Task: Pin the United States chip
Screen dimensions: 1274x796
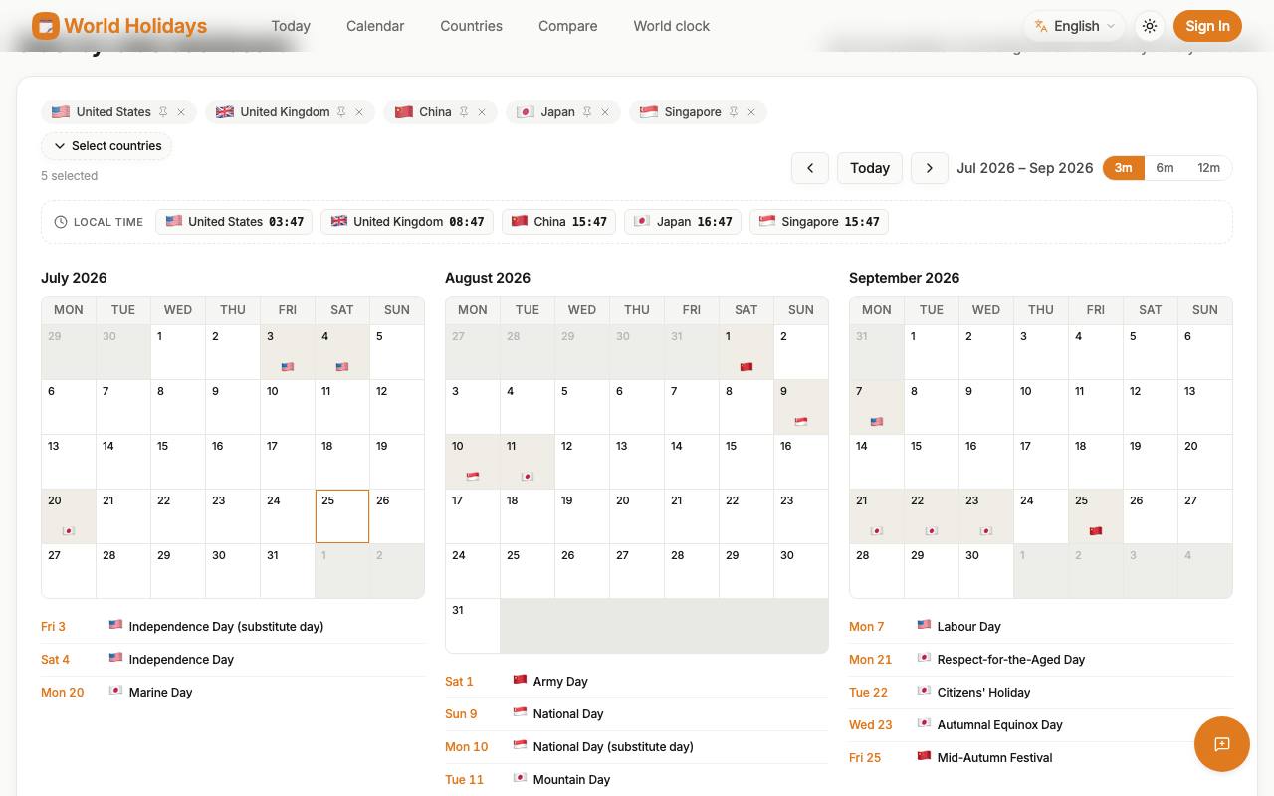Action: (x=163, y=112)
